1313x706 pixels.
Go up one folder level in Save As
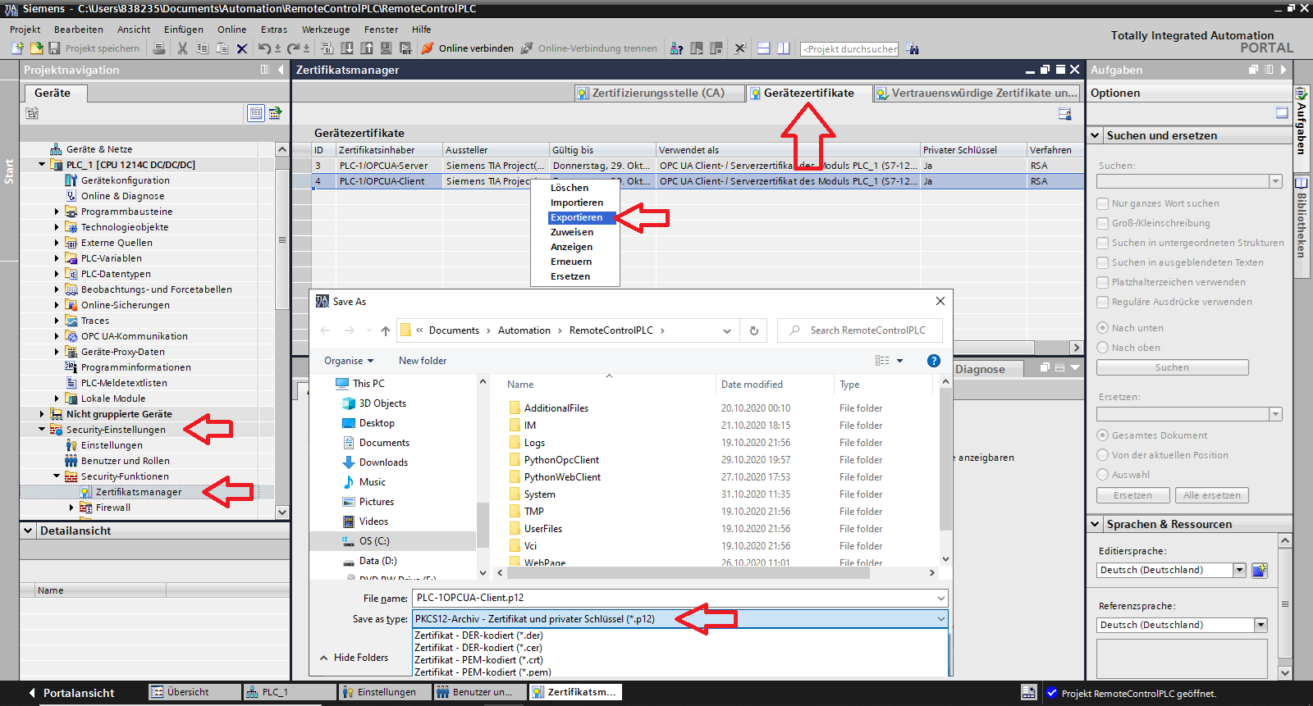(x=385, y=330)
